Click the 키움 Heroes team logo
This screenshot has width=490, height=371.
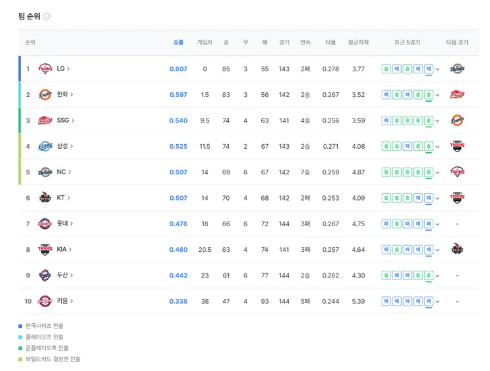pos(45,301)
